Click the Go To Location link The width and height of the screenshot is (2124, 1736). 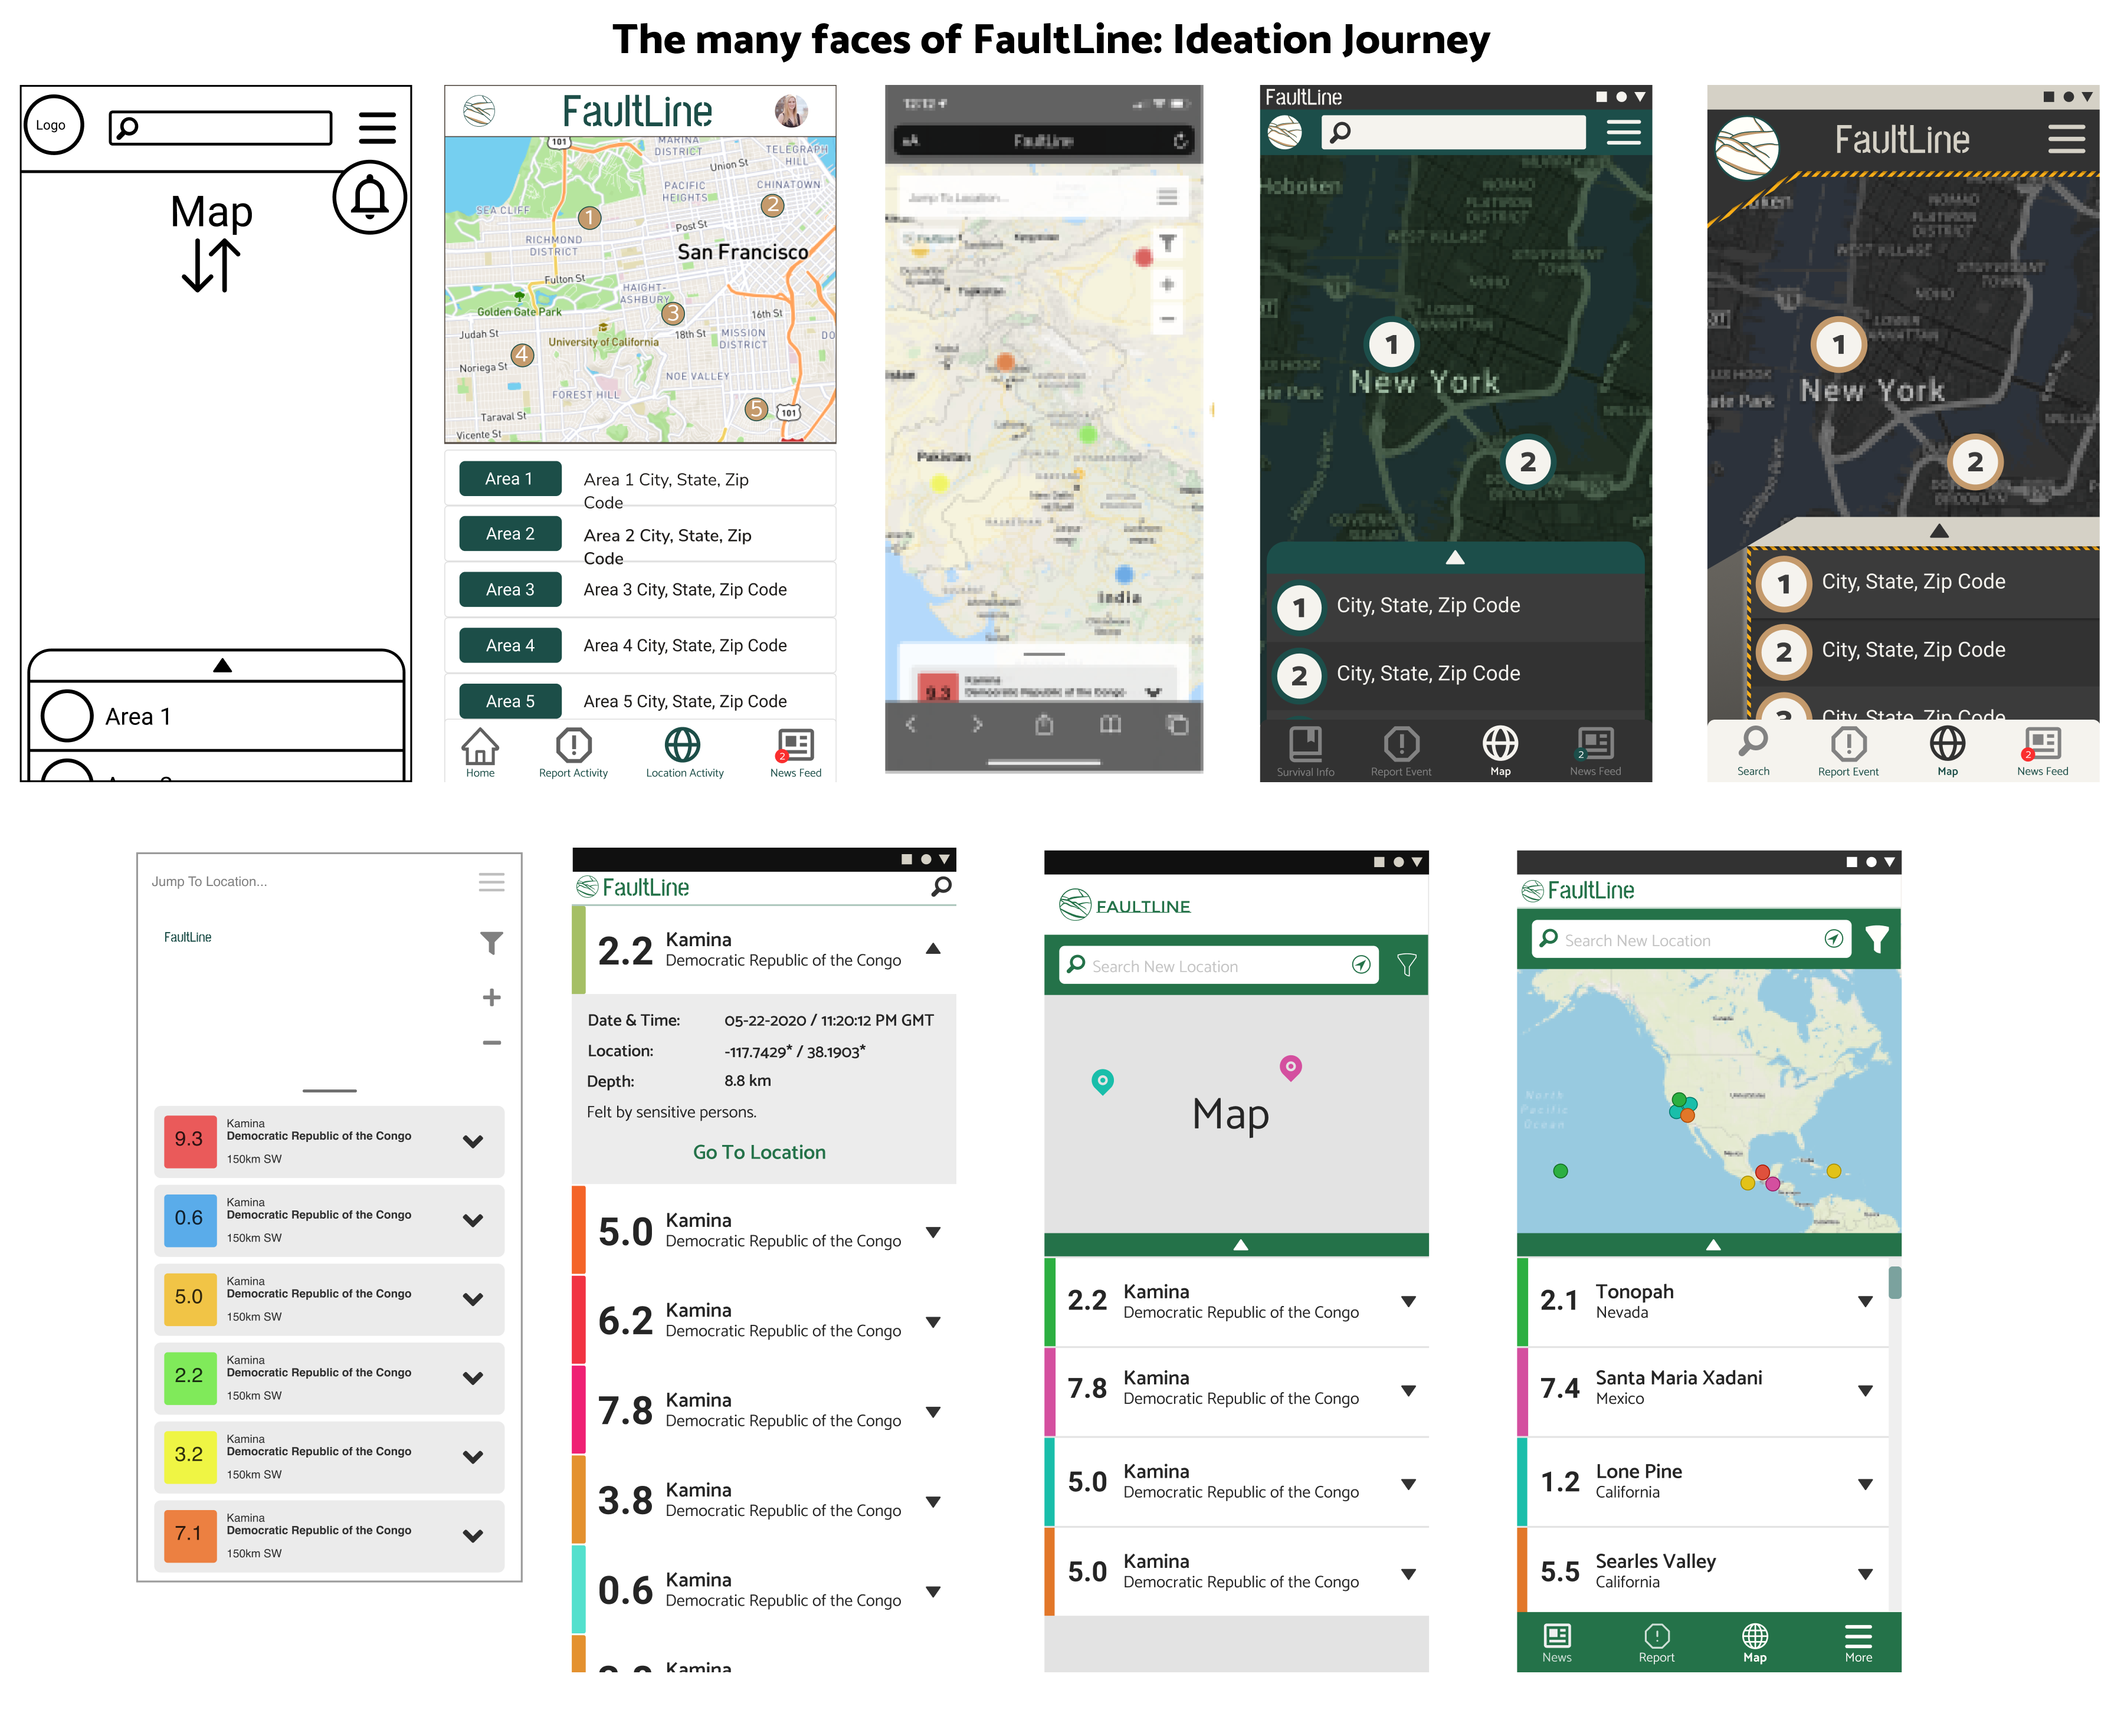click(x=759, y=1152)
